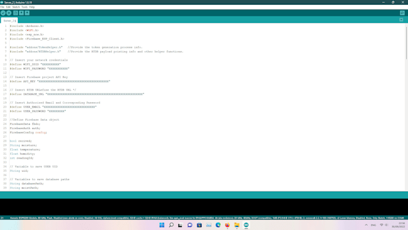The image size is (408, 230).
Task: Click the 'FirebaseConfig config;' line
Action: click(x=29, y=132)
